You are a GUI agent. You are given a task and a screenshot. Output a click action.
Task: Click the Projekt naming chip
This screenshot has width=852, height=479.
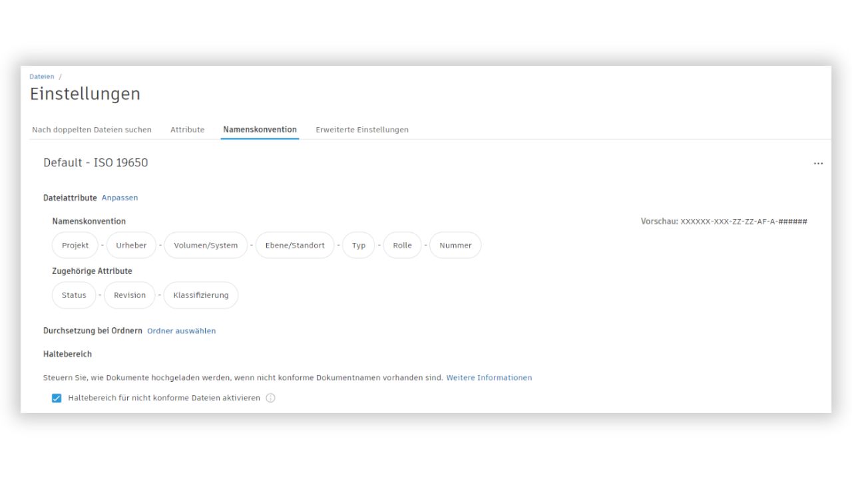pyautogui.click(x=75, y=245)
